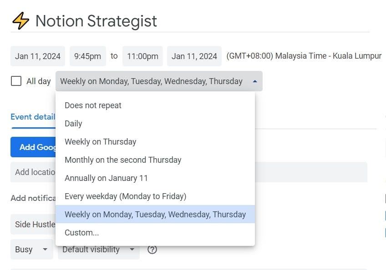
Task: Open the Busy dropdown arrow
Action: tap(46, 250)
